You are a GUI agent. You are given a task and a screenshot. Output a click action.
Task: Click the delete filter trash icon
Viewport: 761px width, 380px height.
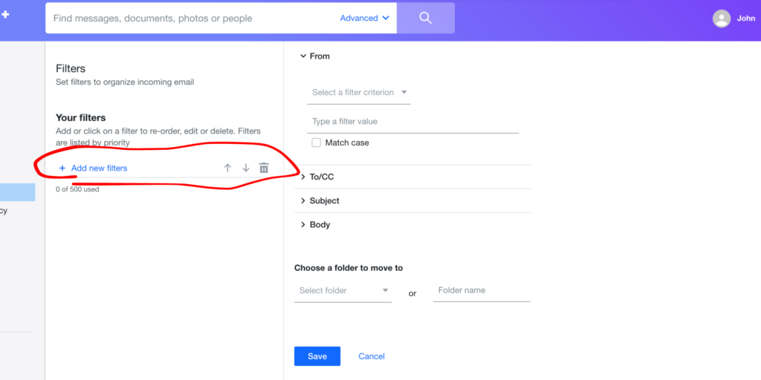click(x=264, y=168)
